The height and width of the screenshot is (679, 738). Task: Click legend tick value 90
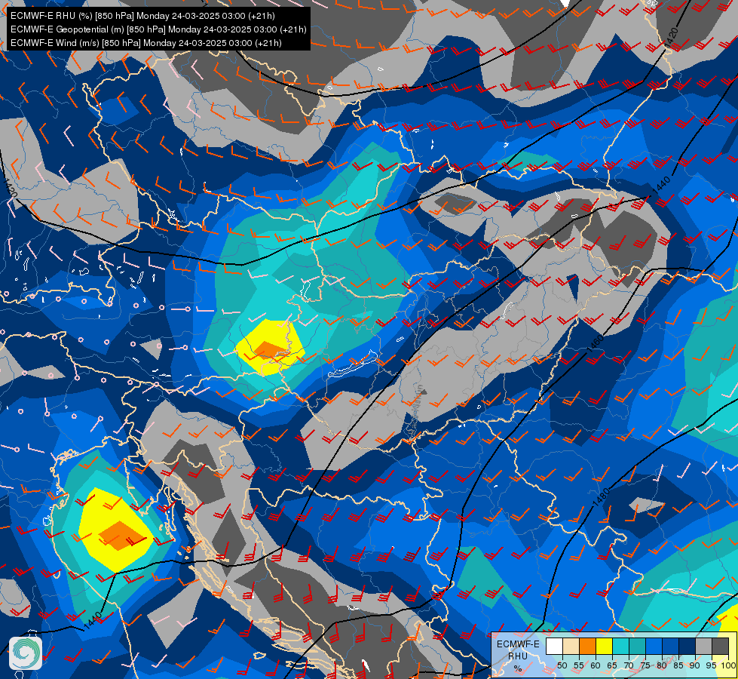(x=695, y=665)
